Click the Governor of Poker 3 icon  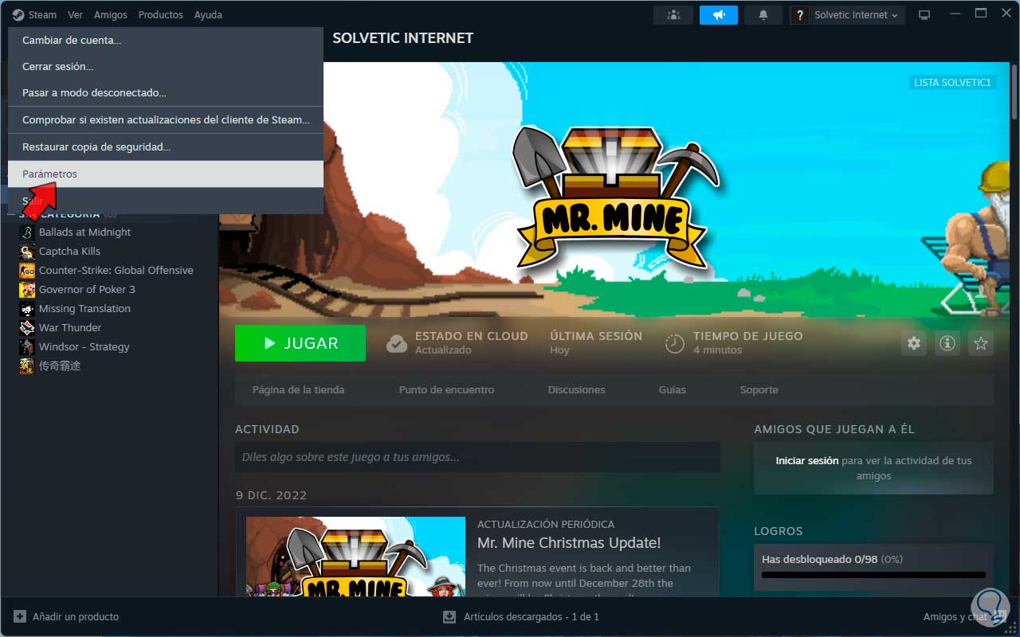pos(27,289)
